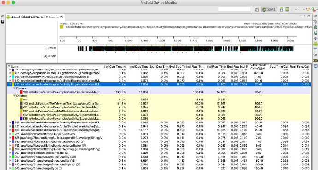
Task: Click the green device icon in top toolbar
Action: click(287, 10)
